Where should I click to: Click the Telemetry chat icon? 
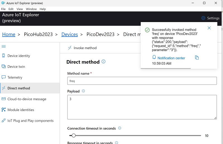(4, 77)
